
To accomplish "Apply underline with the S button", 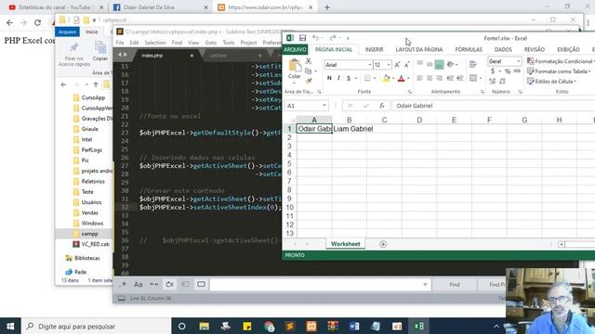I will coord(349,78).
